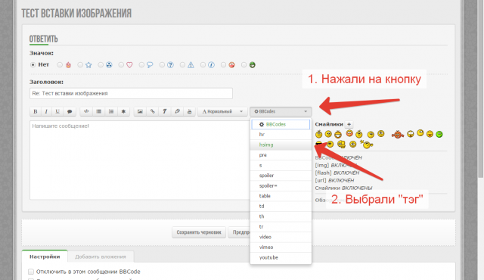Collapse the BBCodes dropdown button
This screenshot has height=280, width=484.
click(x=281, y=111)
